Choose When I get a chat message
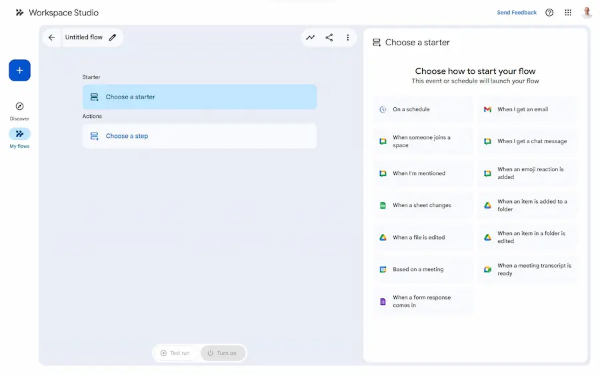The image size is (600, 375). 528,141
